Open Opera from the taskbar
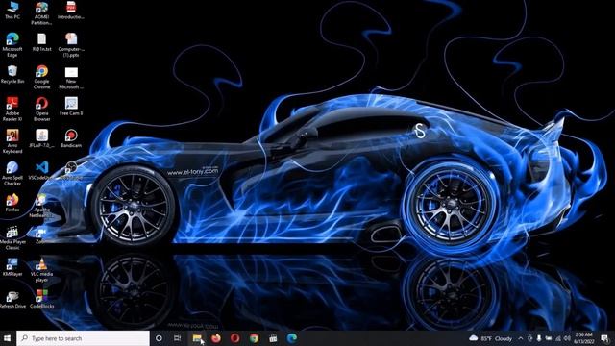 (x=234, y=338)
